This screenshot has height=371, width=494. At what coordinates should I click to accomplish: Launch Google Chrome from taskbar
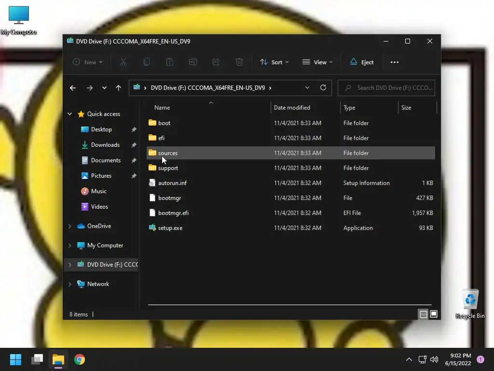[x=80, y=359]
